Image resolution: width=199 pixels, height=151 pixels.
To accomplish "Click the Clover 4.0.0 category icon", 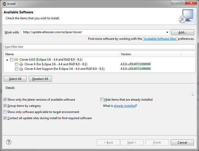I will coord(16,60).
